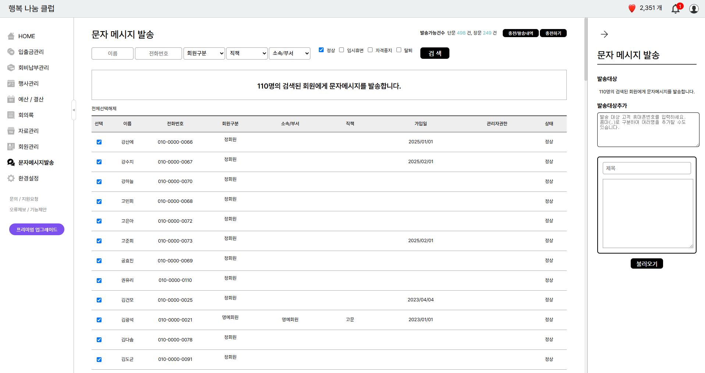Image resolution: width=705 pixels, height=373 pixels.
Task: Open 환경설정 gear icon in sidebar
Action: (x=11, y=178)
